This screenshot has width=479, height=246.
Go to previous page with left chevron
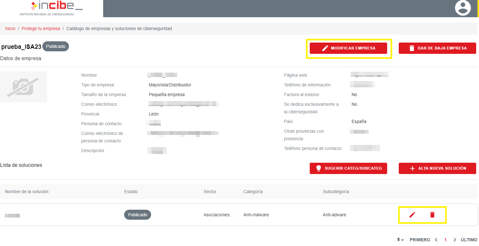pos(436,240)
